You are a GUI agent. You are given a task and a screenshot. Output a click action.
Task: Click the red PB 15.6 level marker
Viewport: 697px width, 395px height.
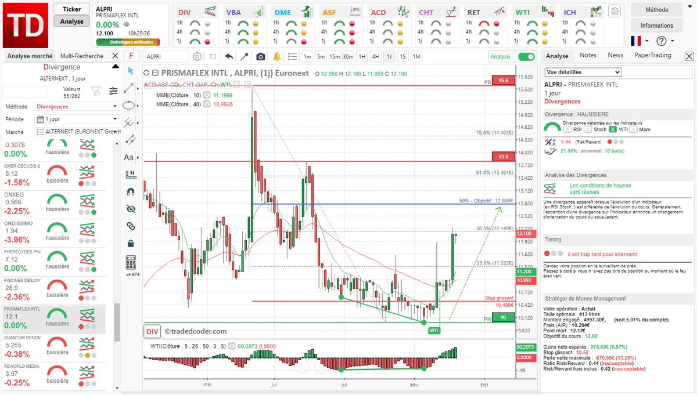(503, 81)
